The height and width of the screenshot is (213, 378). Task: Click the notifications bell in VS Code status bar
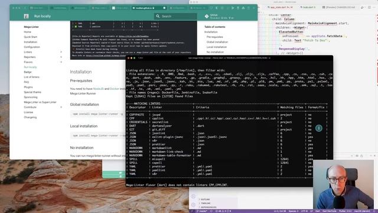[374, 211]
